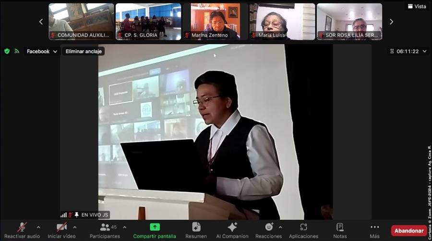Select the SOR ROSA LILIA SER... participant thumbnail
The image size is (432, 241).
pyautogui.click(x=349, y=22)
